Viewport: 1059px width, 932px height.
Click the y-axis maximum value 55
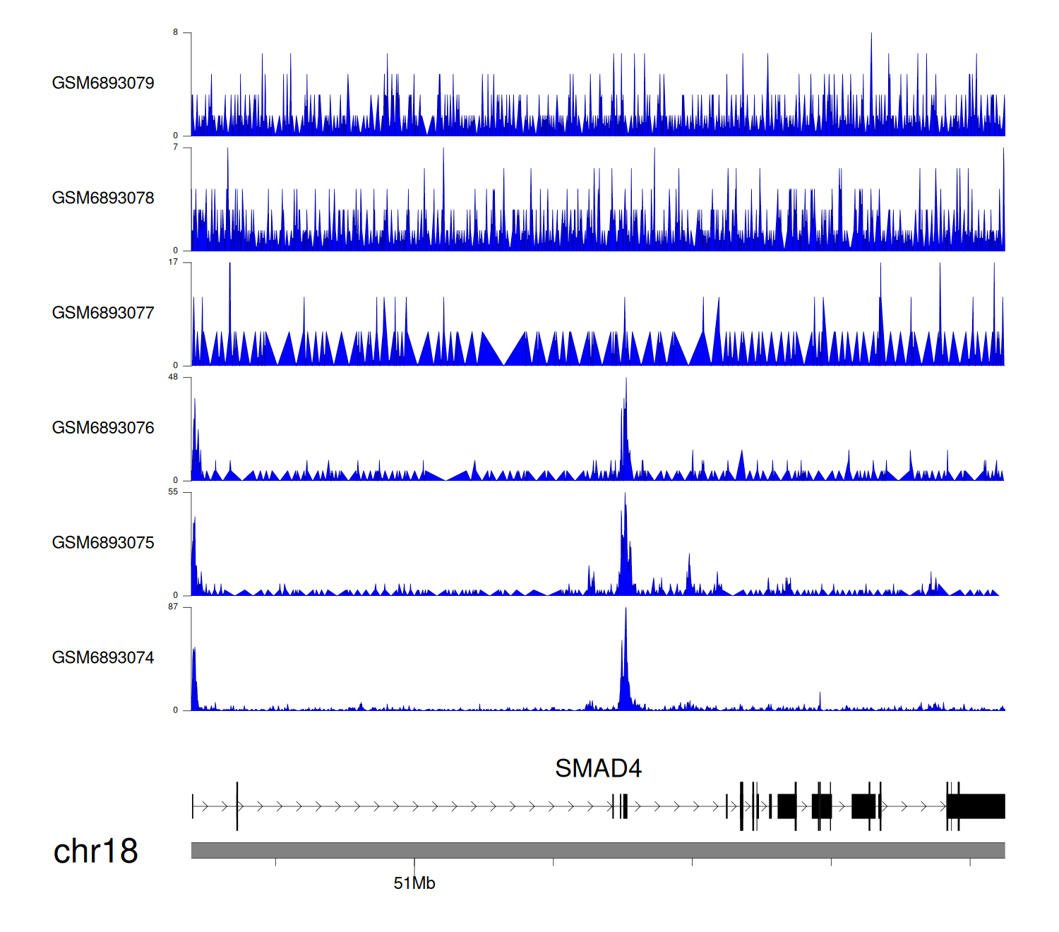[173, 492]
